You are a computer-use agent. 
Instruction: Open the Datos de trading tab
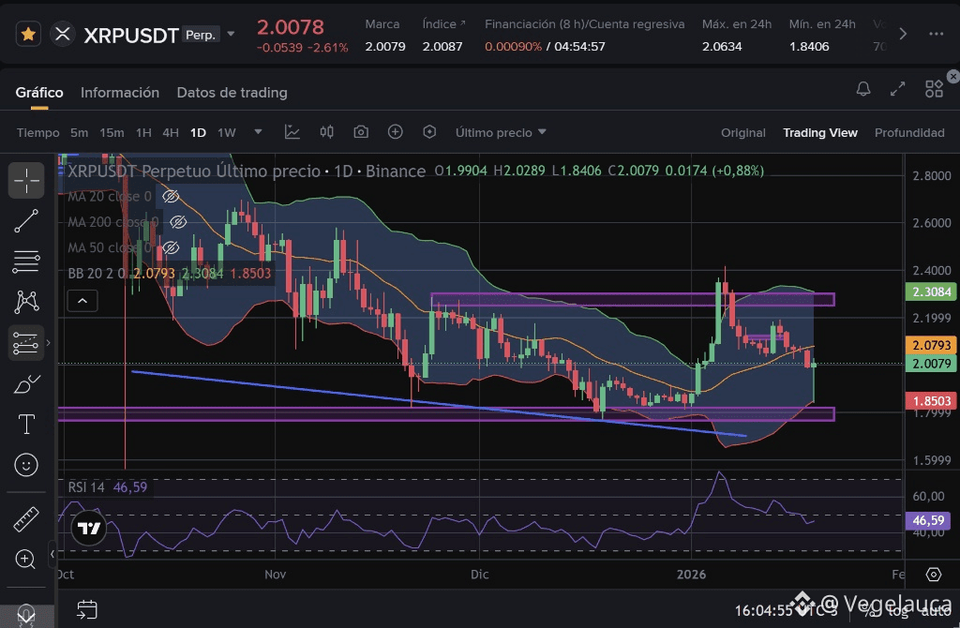point(232,92)
